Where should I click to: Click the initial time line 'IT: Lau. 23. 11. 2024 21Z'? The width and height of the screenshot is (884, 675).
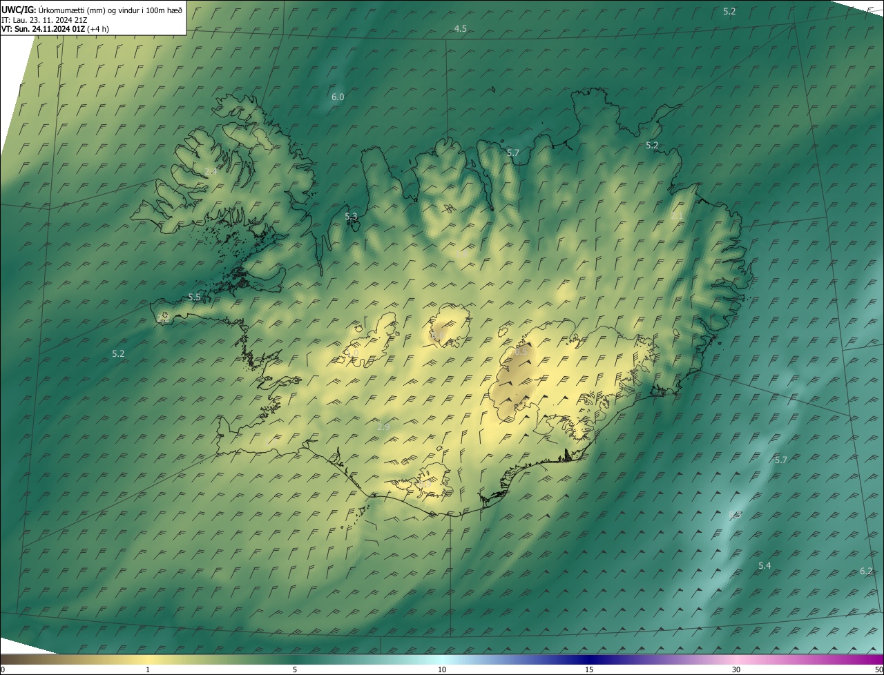[x=44, y=20]
